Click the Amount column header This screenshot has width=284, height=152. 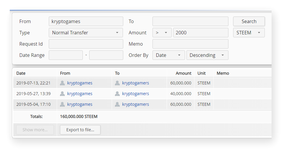[183, 73]
